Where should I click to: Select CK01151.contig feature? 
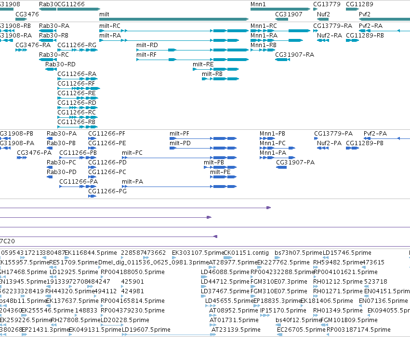pos(228,258)
